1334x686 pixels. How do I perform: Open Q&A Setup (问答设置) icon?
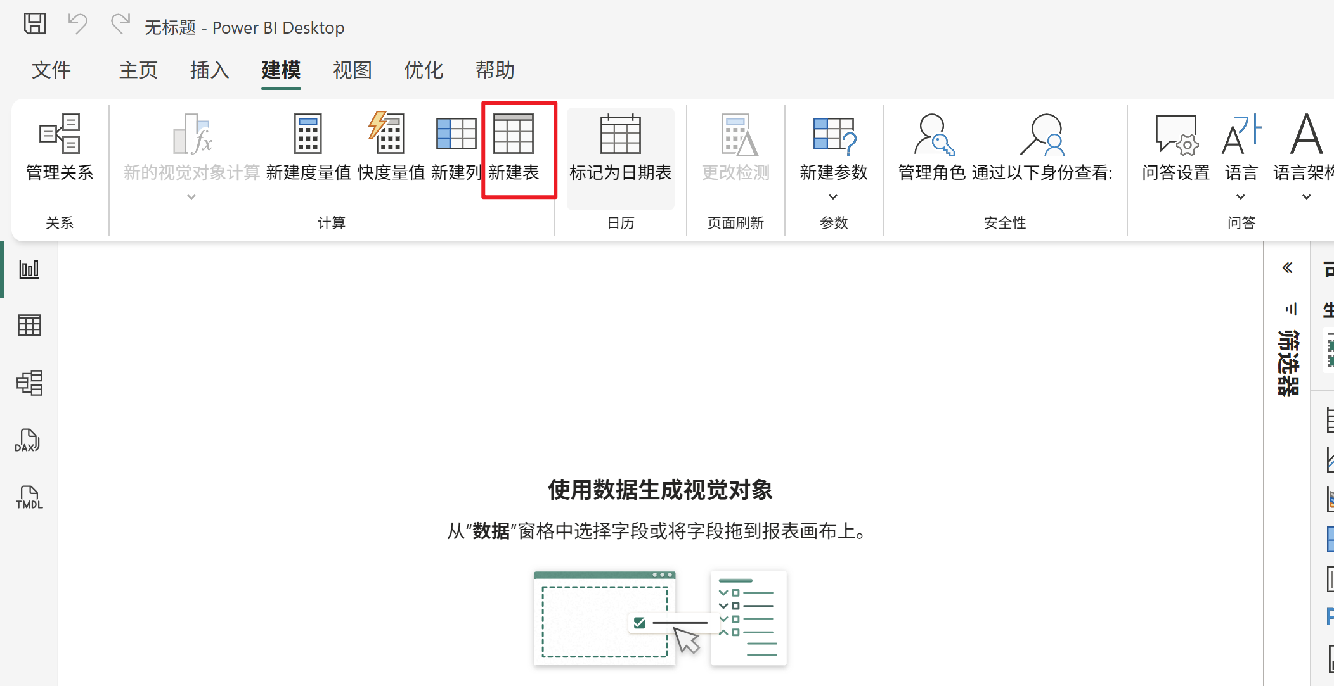click(1176, 134)
